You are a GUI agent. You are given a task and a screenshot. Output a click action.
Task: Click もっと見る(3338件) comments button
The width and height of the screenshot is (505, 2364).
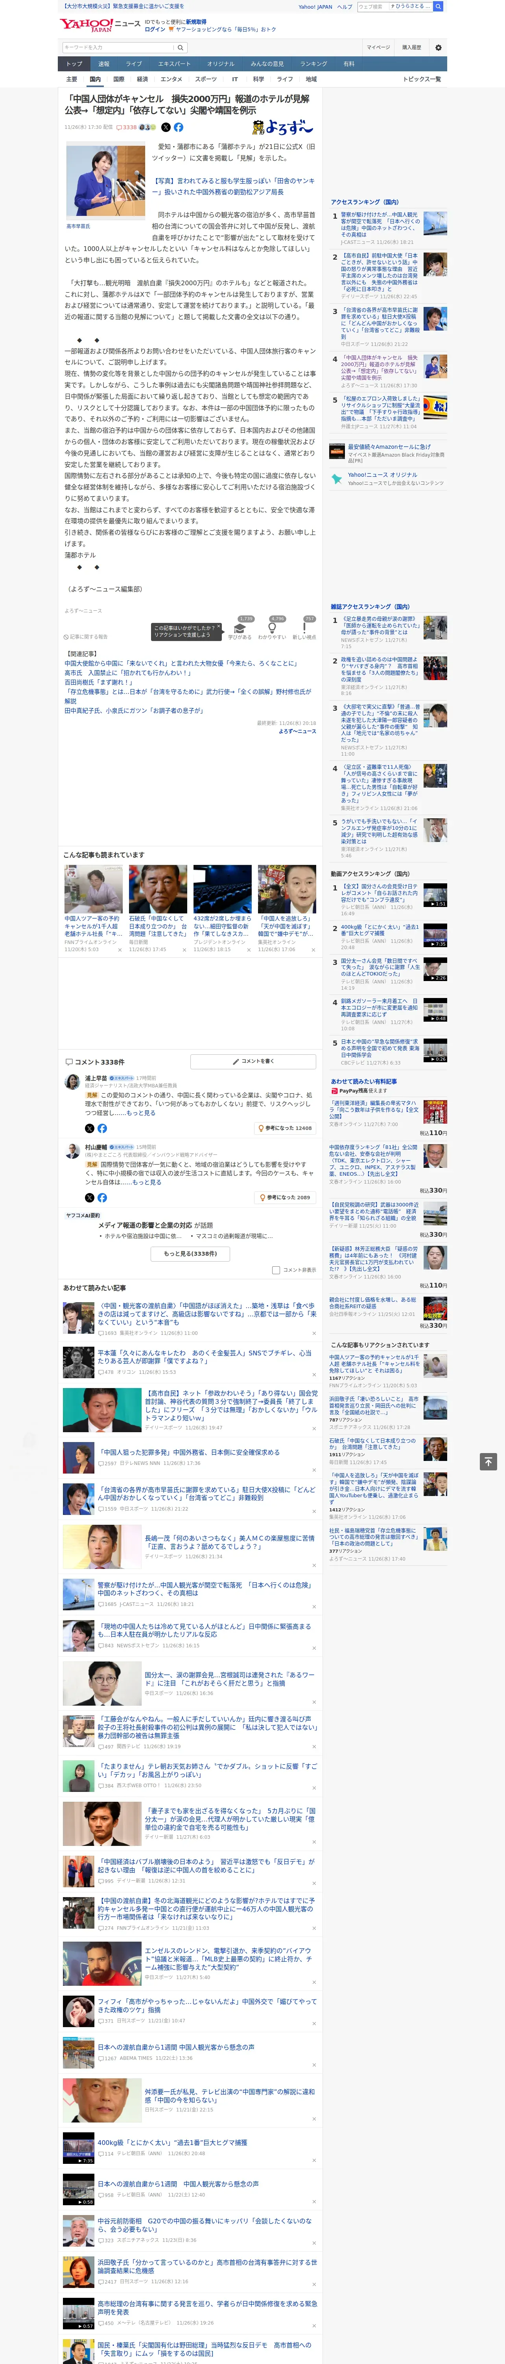coord(191,1254)
